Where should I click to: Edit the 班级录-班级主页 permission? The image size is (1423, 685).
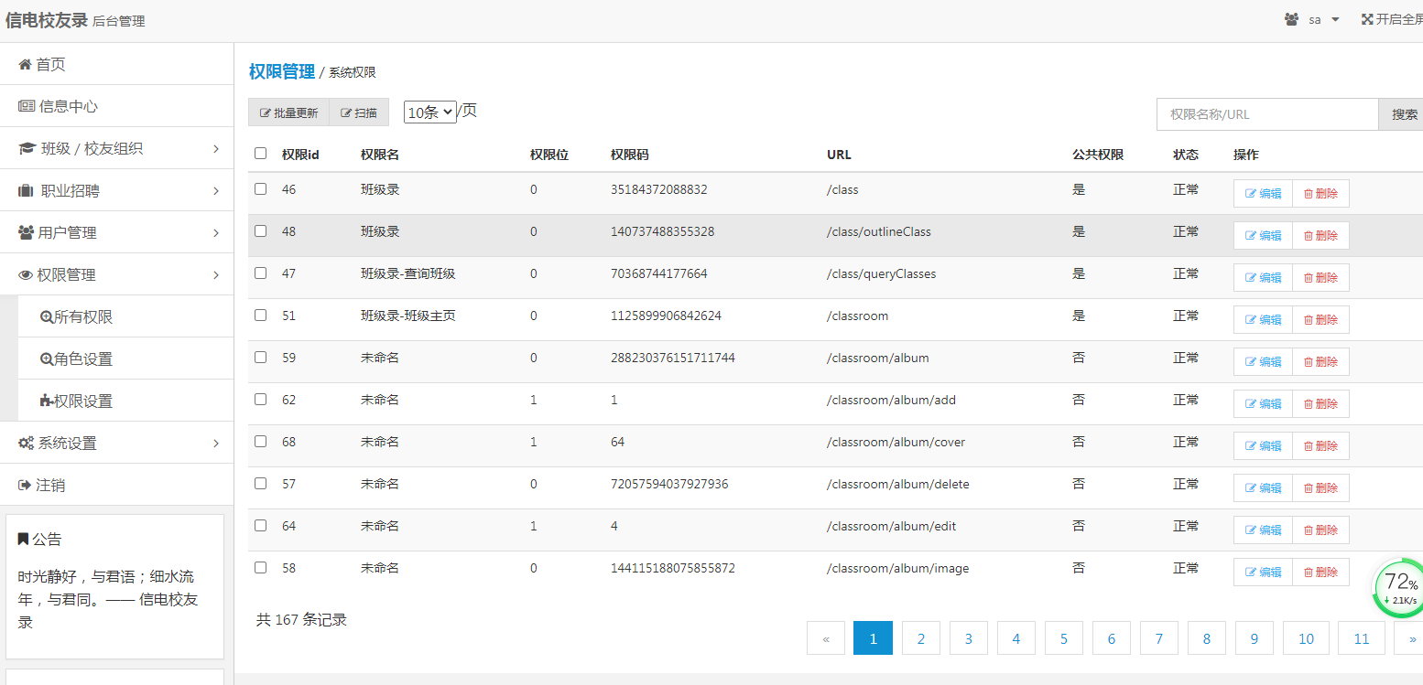coord(1263,320)
